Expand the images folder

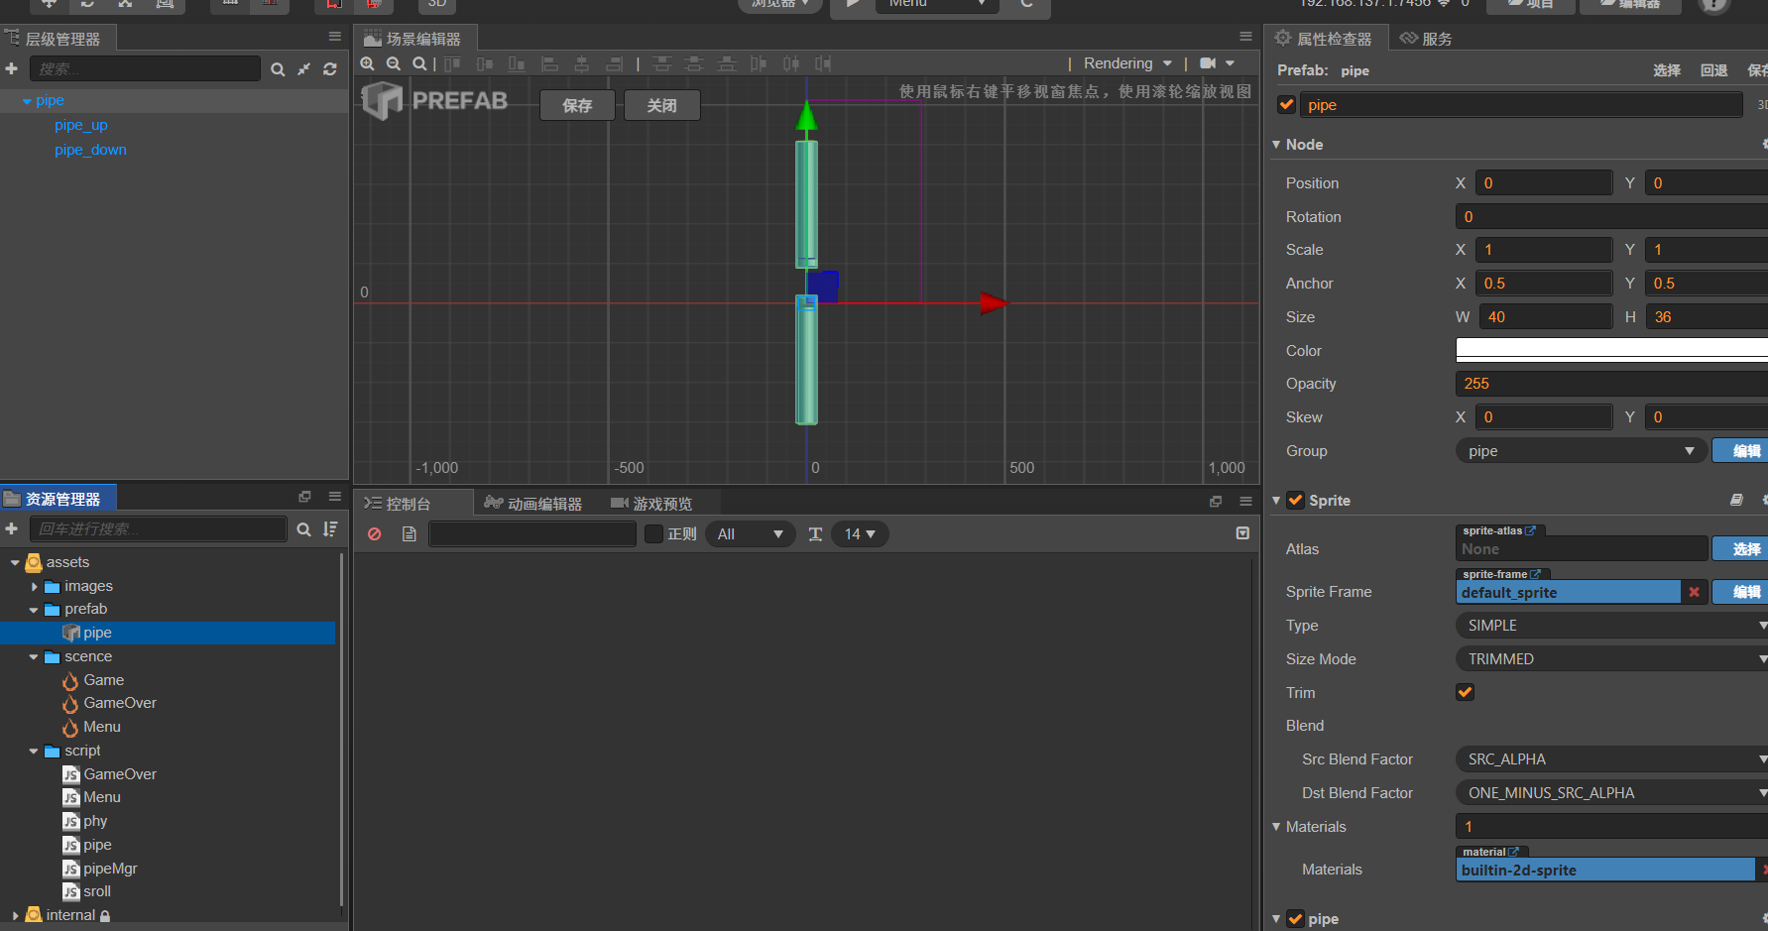34,587
